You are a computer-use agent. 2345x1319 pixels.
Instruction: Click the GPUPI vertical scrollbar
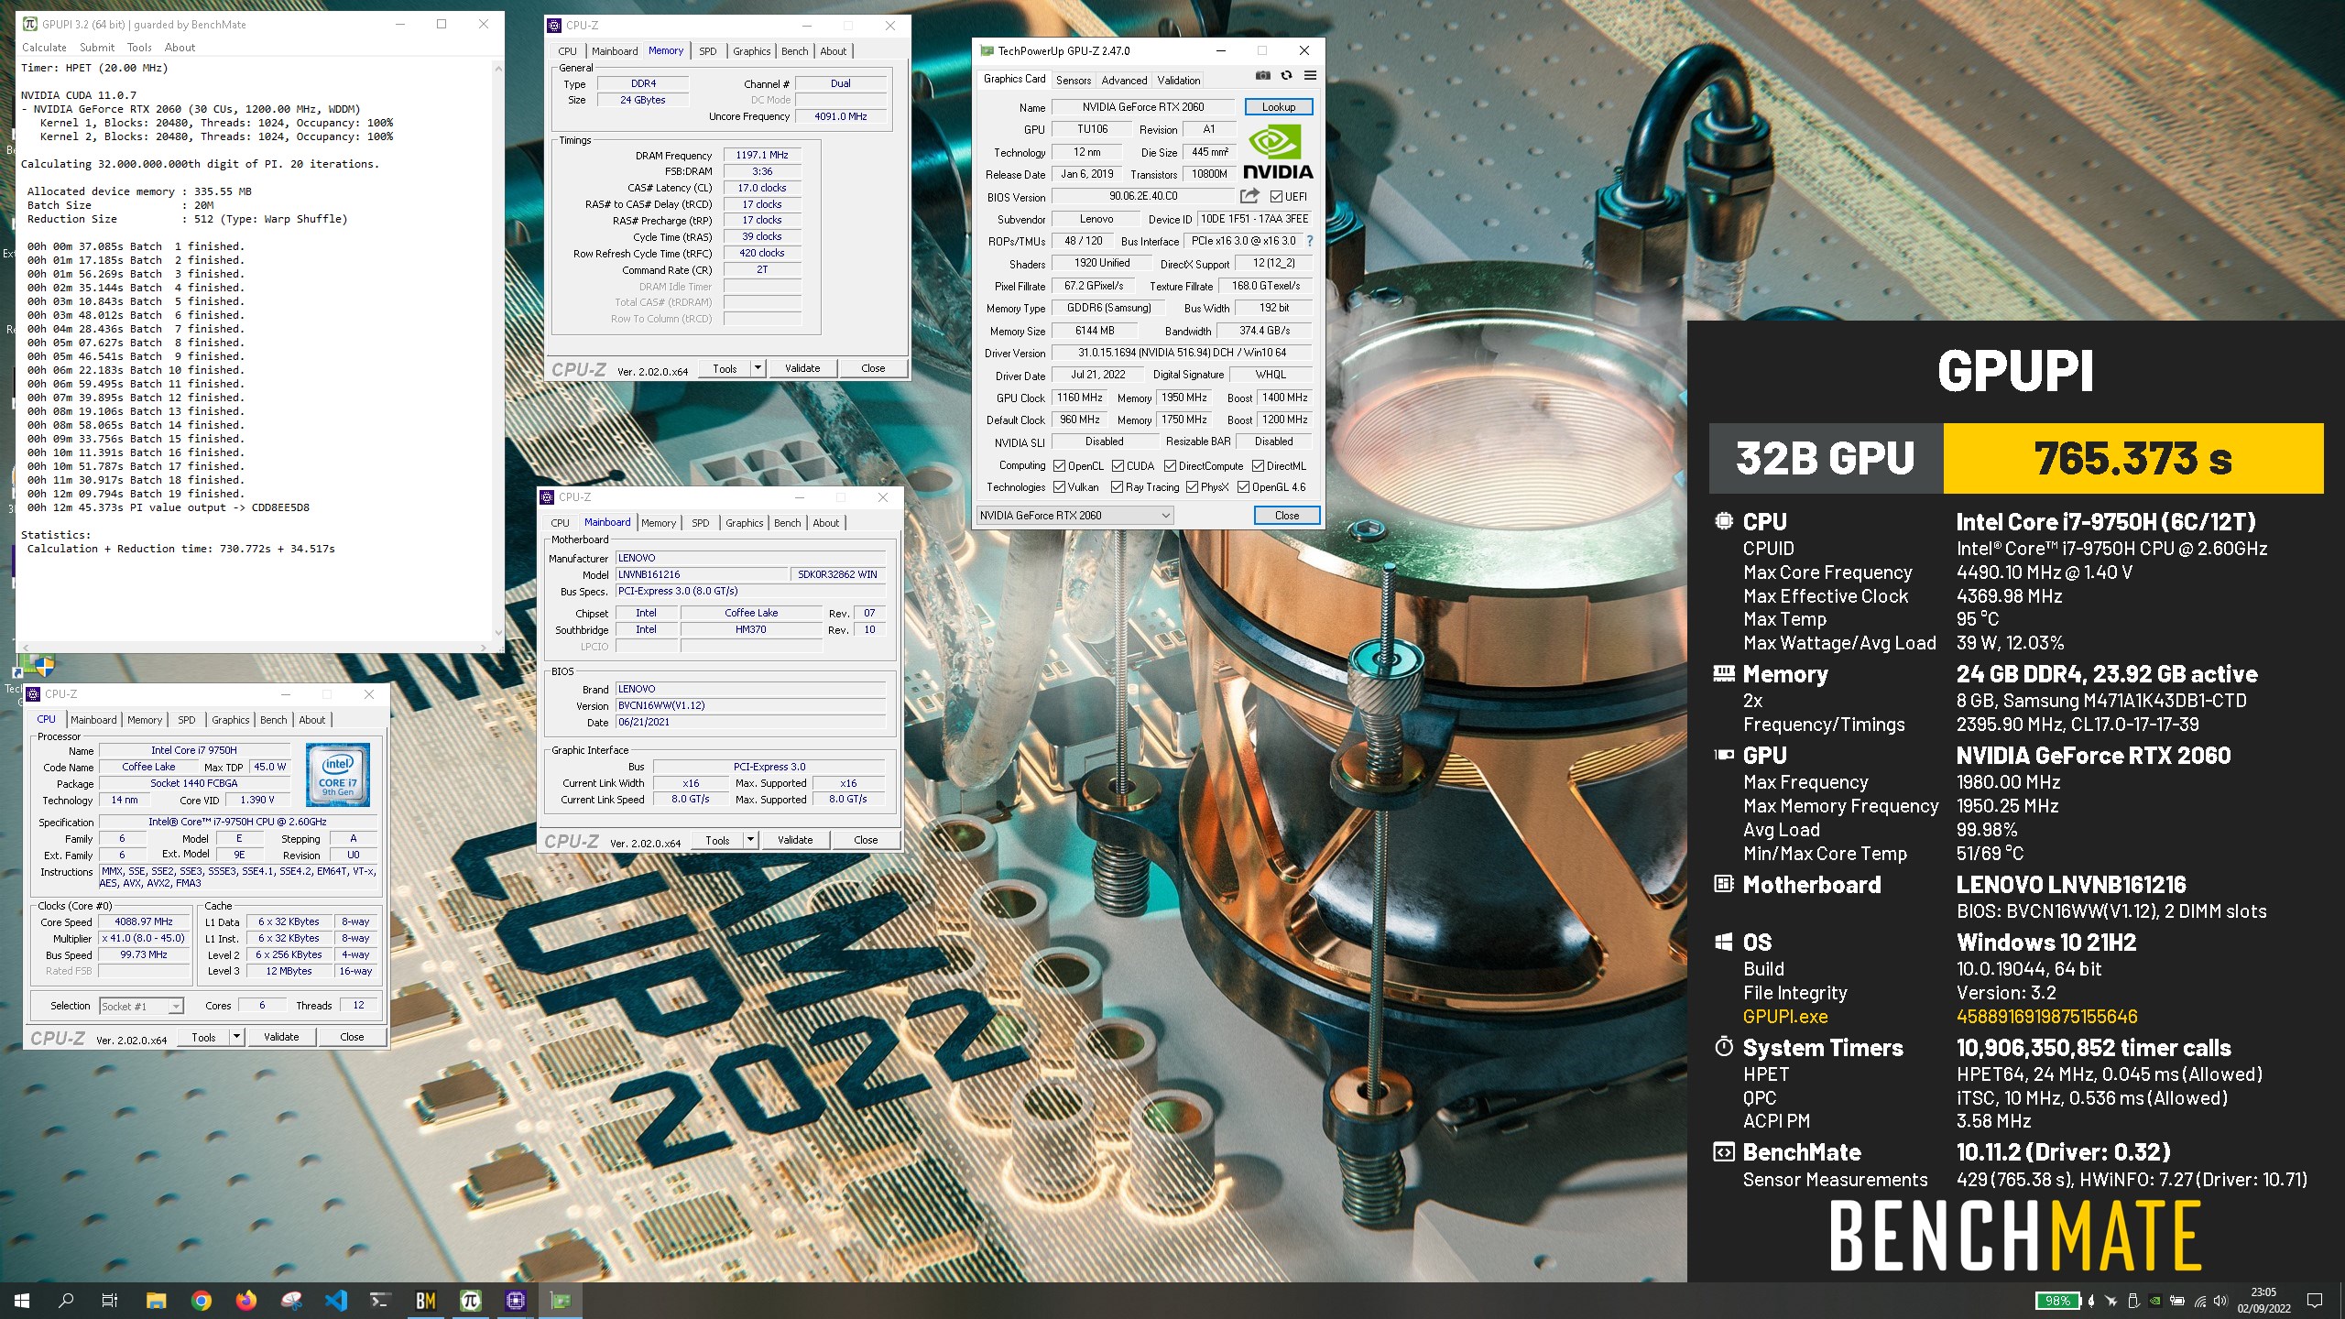coord(497,350)
